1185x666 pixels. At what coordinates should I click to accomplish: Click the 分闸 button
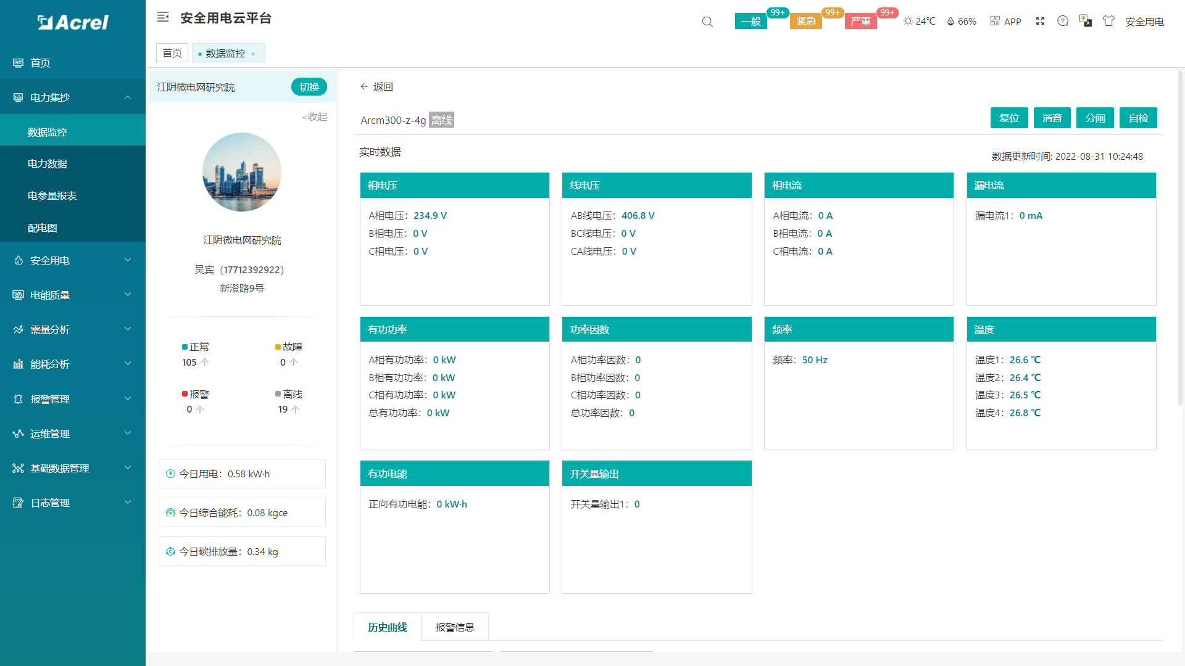pyautogui.click(x=1095, y=118)
